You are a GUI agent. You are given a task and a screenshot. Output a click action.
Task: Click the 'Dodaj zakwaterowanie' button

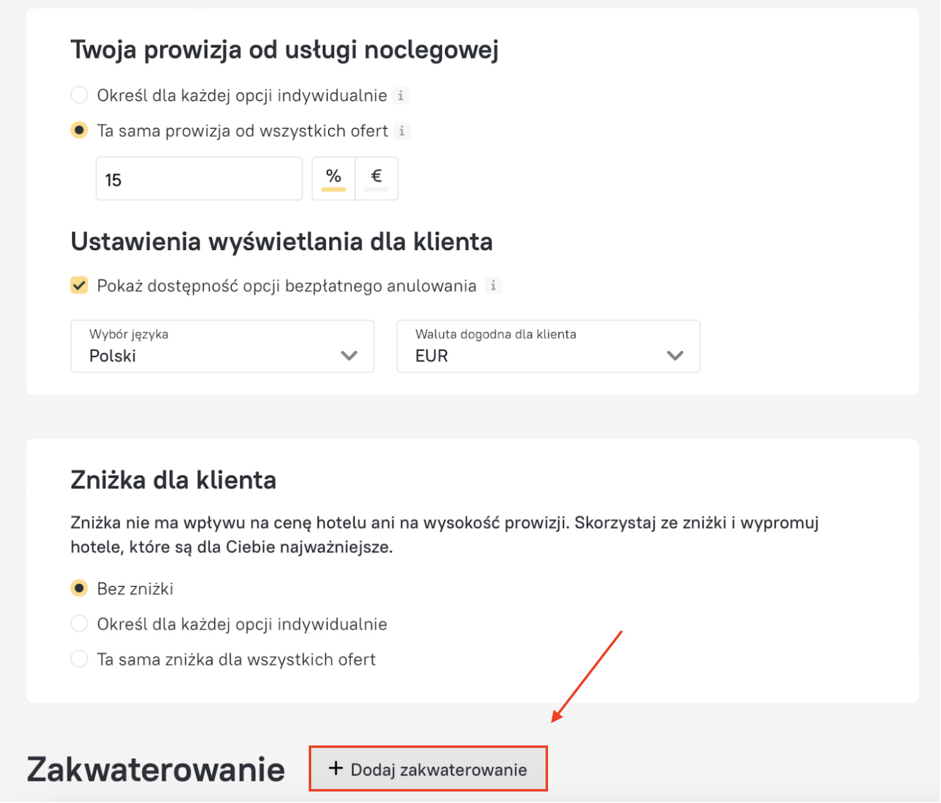(428, 768)
